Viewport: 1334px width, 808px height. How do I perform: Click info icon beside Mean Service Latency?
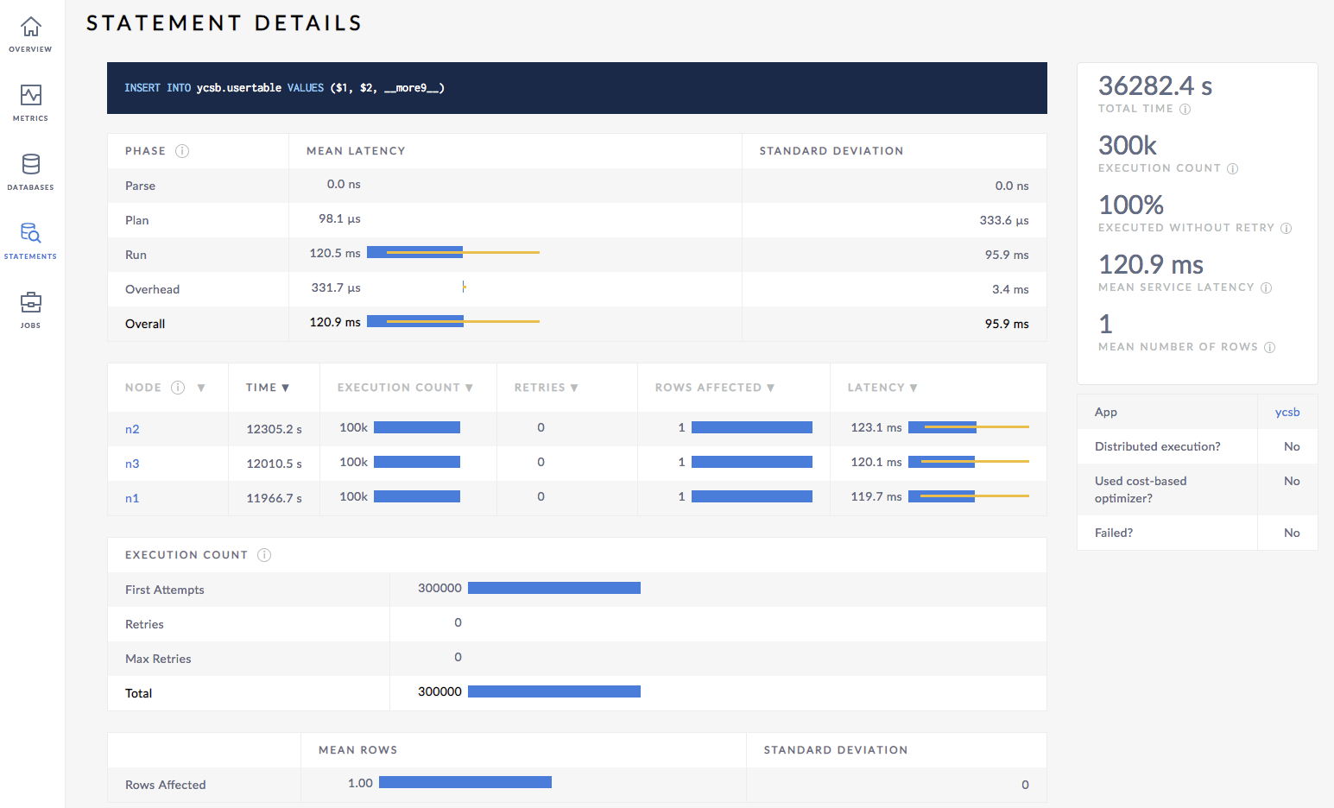click(1266, 288)
